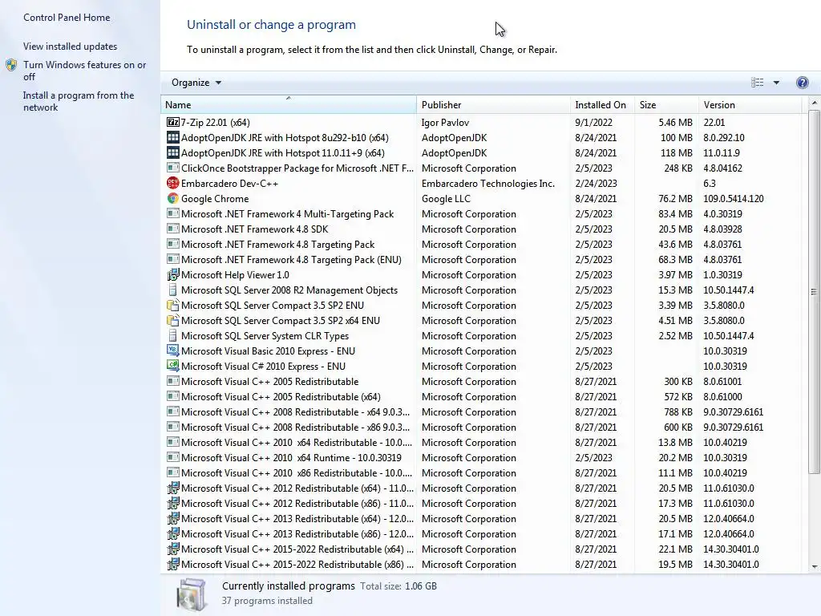Click the 7-Zip 22.01 program icon
Screen dimensions: 821x616
click(x=173, y=122)
